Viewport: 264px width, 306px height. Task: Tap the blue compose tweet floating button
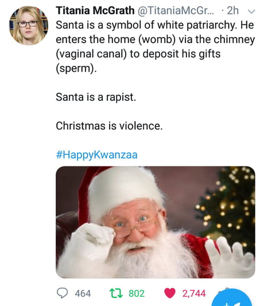[x=232, y=298]
